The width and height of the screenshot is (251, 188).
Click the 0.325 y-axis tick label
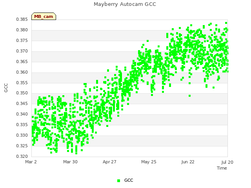coord(22,146)
